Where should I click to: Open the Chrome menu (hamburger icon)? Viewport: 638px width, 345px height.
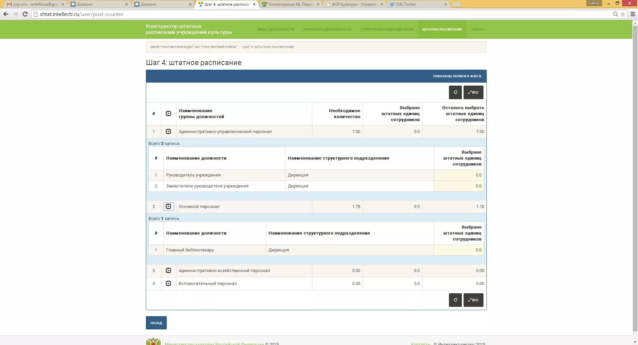(x=633, y=14)
